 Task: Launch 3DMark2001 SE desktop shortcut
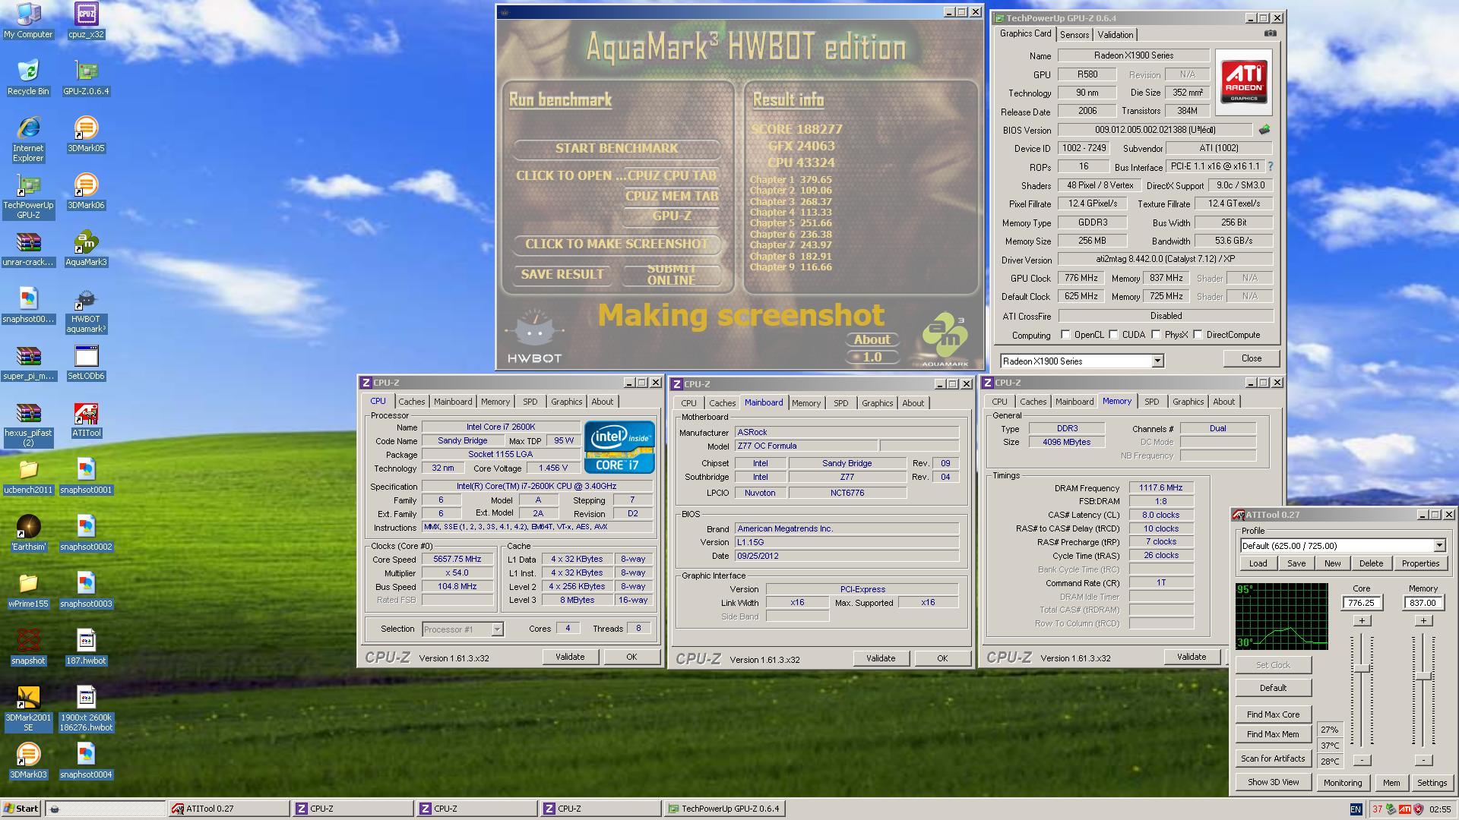coord(28,708)
